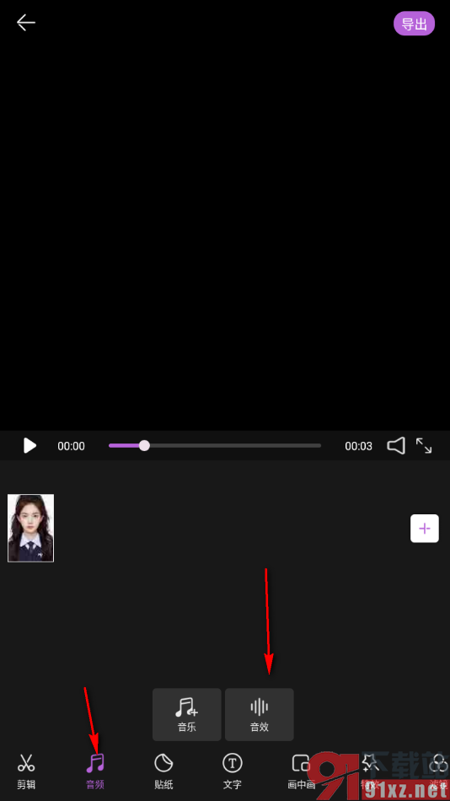Switch to the 剪辑 edit tab
450x801 pixels.
point(26,771)
